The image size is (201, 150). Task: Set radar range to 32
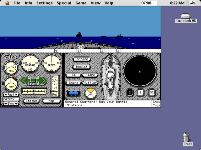152,92
